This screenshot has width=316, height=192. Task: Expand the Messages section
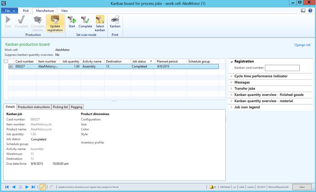tap(231, 82)
